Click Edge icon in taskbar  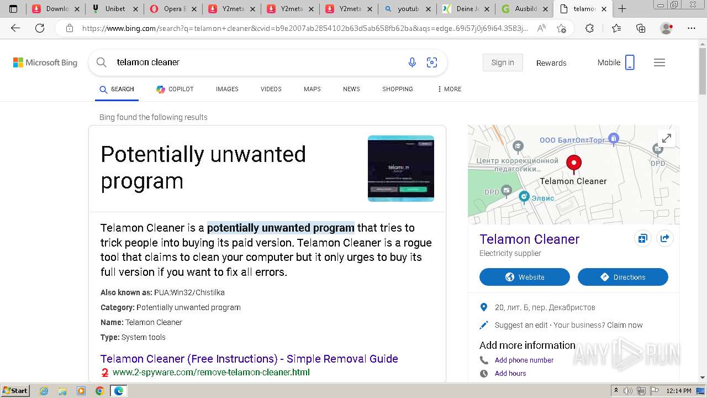[118, 391]
